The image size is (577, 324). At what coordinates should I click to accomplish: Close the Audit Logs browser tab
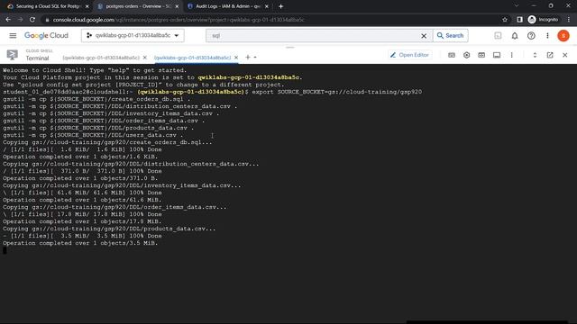267,6
